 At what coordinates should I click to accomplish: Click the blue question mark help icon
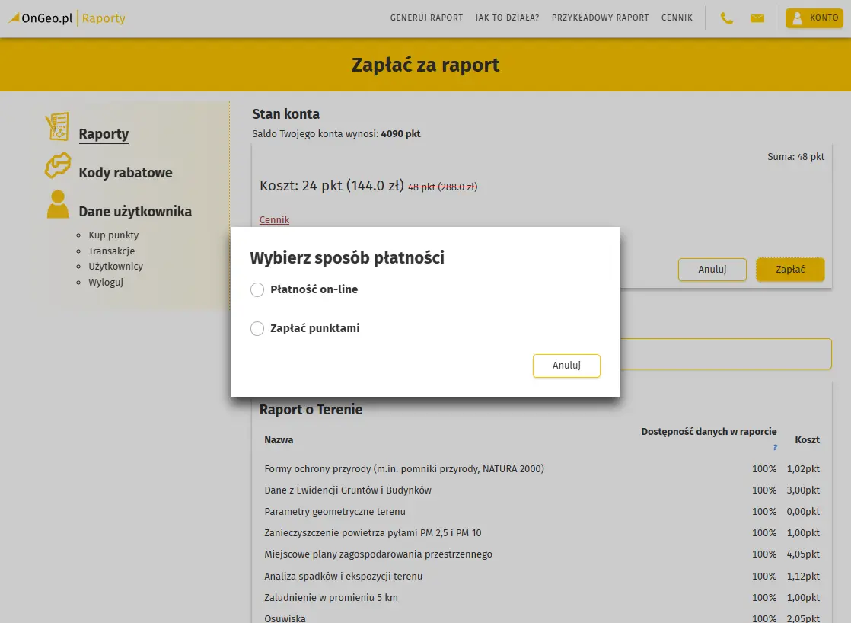[775, 448]
